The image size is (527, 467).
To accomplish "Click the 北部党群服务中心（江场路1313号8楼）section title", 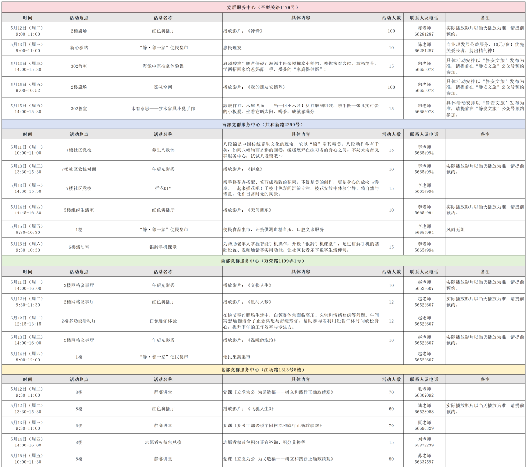I will [263, 370].
